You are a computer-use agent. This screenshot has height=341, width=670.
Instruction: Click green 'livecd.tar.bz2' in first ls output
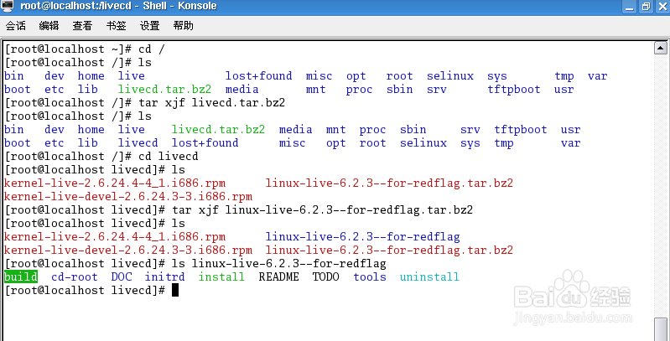coord(164,89)
